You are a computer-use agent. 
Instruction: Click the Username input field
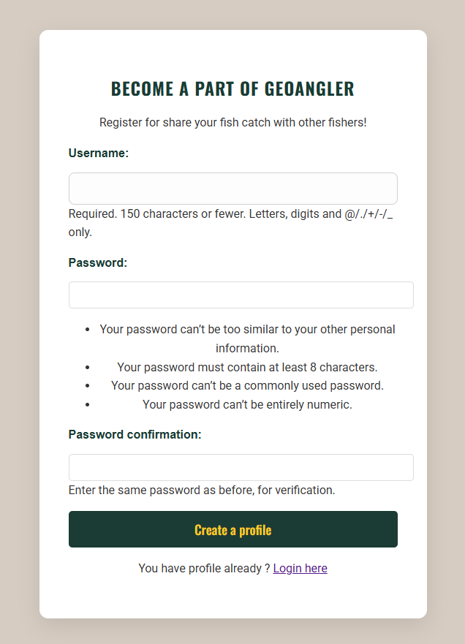(232, 188)
